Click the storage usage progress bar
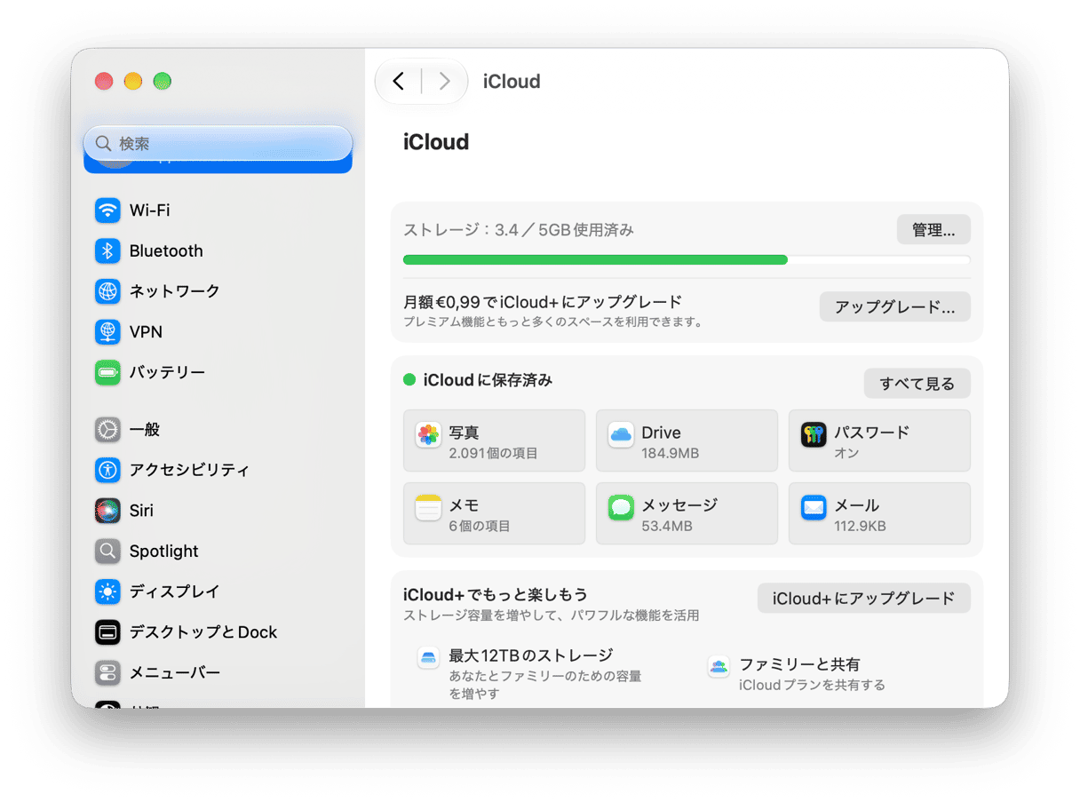 [x=687, y=260]
